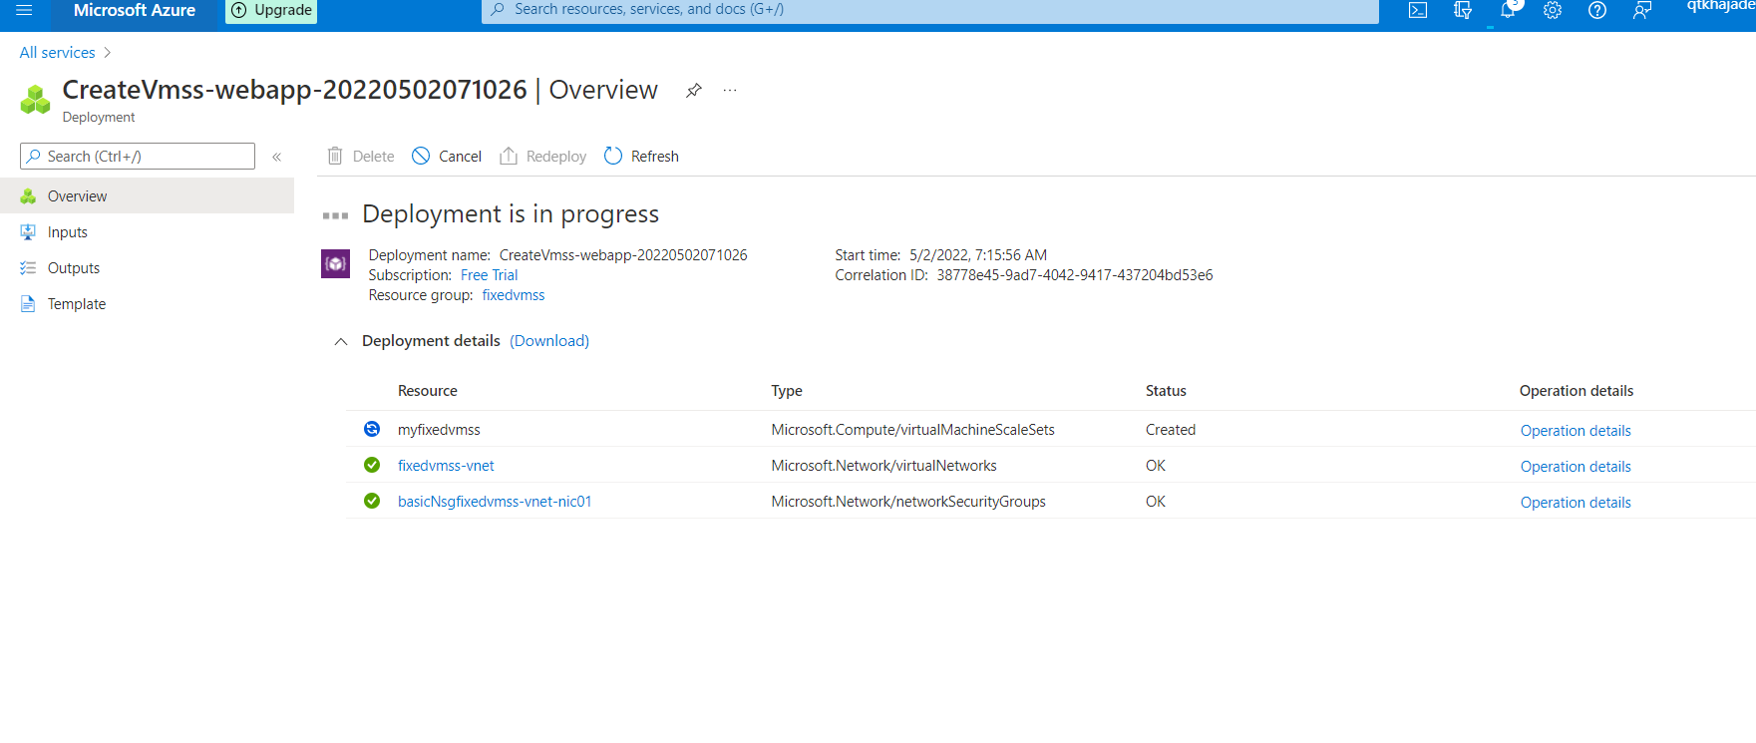Open the fixedvmss resource group link
1756x743 pixels.
coord(514,295)
